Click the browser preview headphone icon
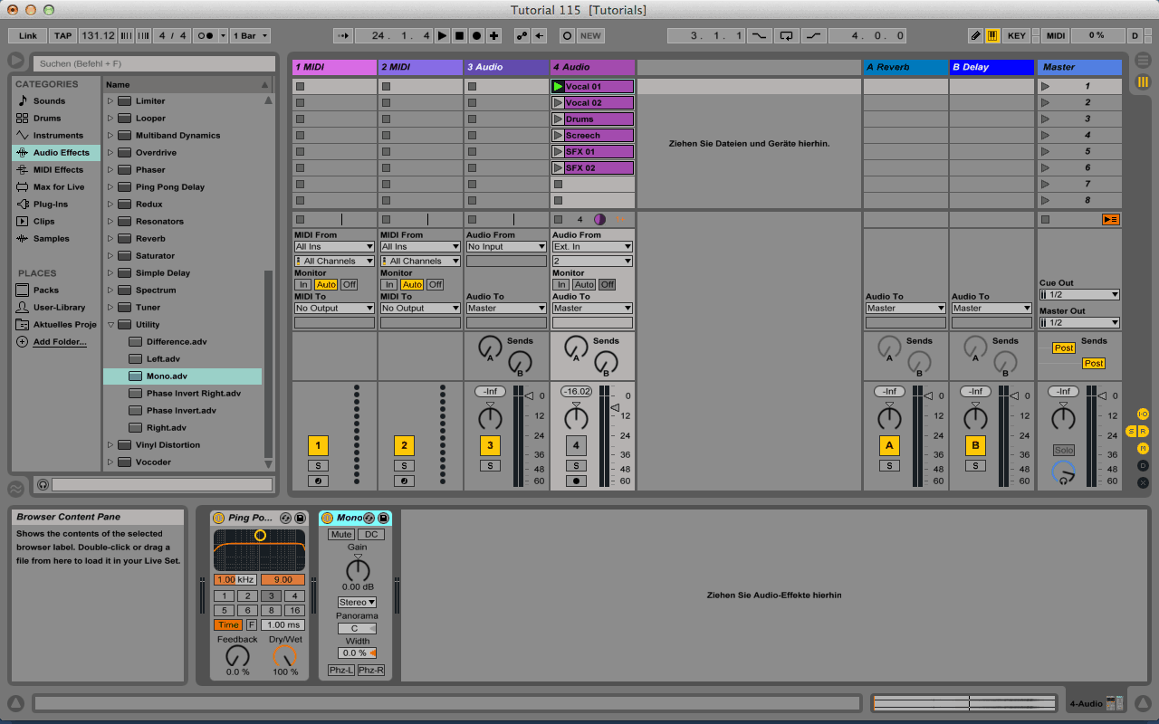Screen dimensions: 1159x724 tap(43, 485)
